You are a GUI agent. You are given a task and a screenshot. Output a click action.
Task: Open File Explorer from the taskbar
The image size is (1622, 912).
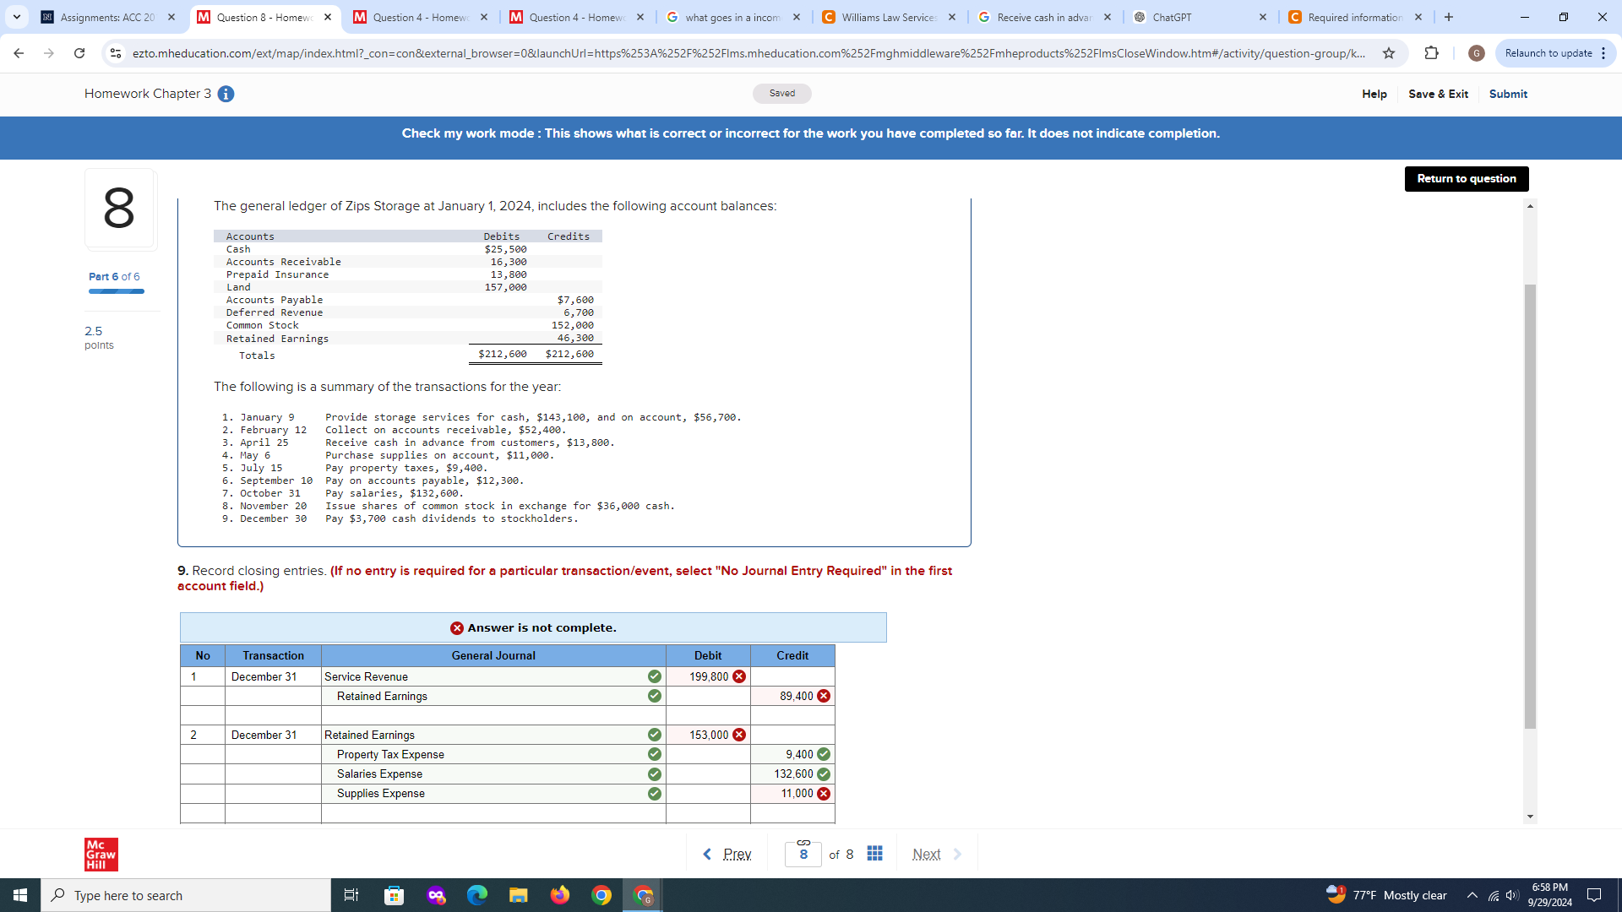518,895
